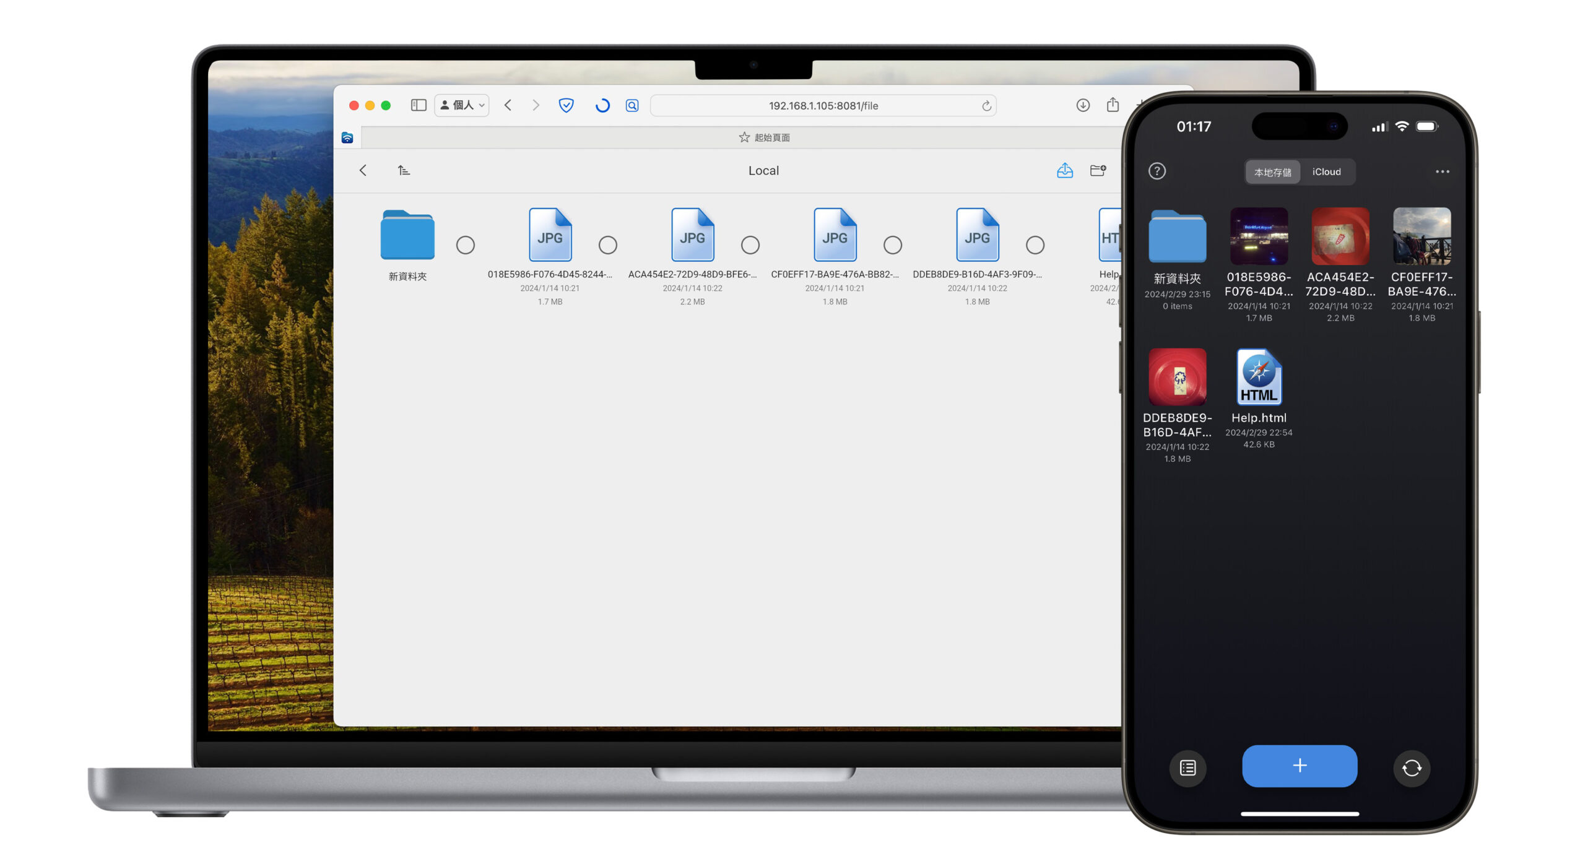
Task: Click the 018E5986-F076-4D45-8244 file name in browser
Action: click(x=550, y=274)
